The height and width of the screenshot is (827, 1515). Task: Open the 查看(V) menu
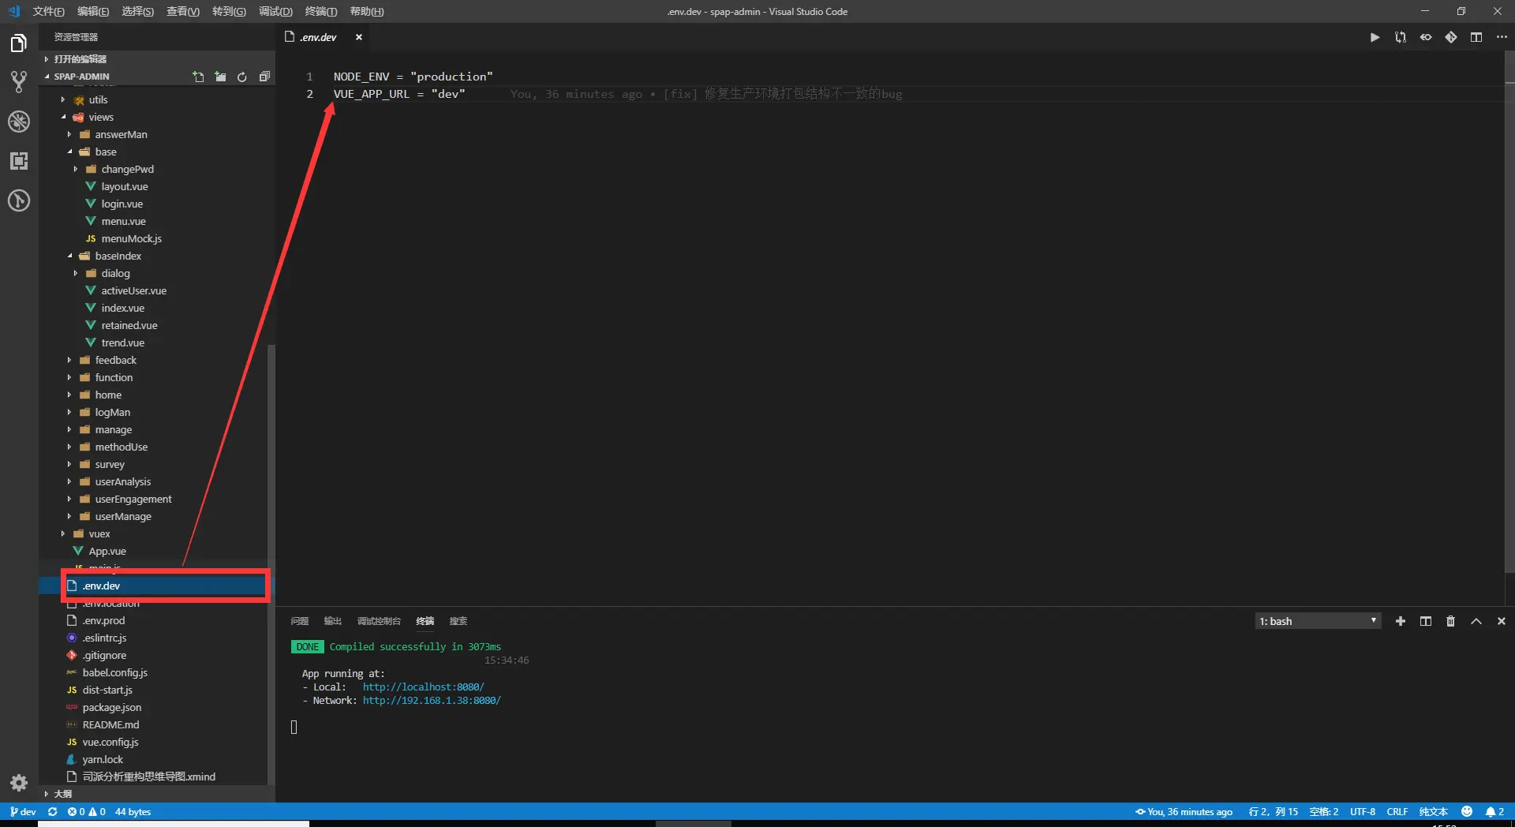coord(183,11)
